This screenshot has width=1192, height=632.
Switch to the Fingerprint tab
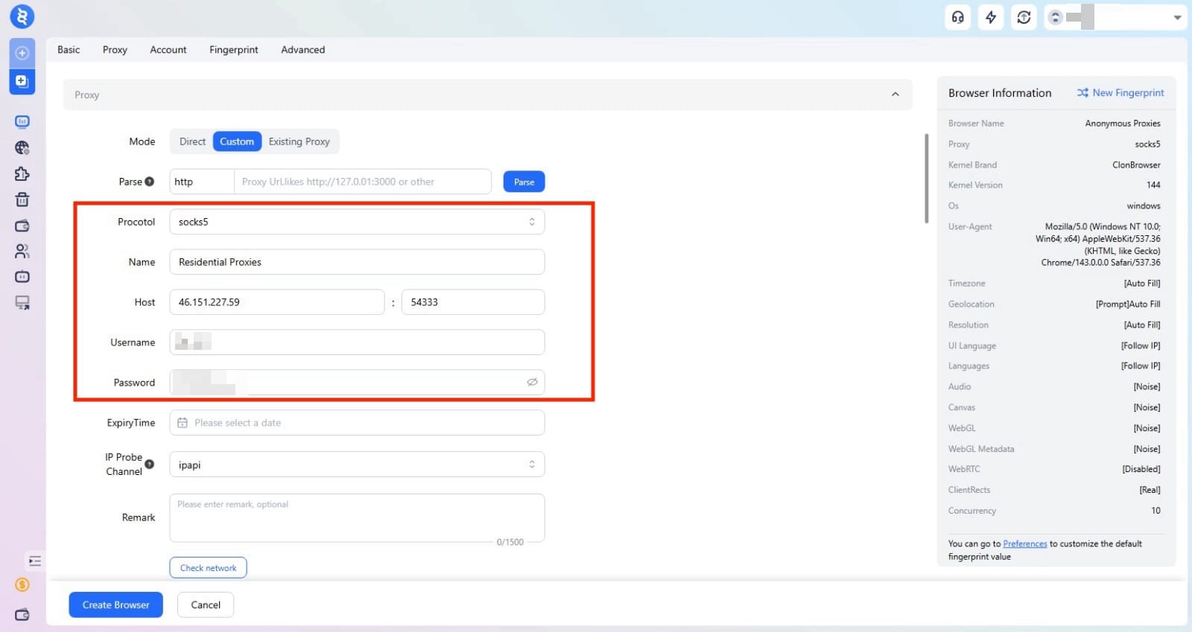point(234,50)
